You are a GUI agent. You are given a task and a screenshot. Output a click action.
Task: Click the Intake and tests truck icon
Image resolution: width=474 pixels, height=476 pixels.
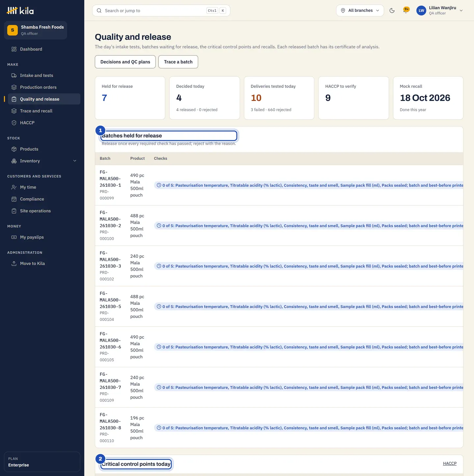tap(14, 75)
